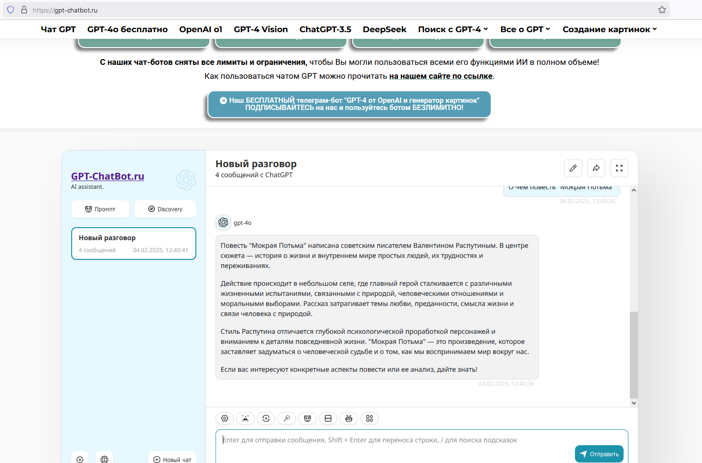The image size is (702, 463).
Task: Share the conversation using arrow icon
Action: [596, 168]
